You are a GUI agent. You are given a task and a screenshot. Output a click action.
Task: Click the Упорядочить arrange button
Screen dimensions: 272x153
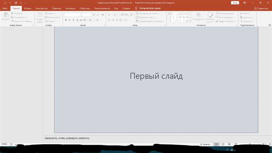(199, 17)
